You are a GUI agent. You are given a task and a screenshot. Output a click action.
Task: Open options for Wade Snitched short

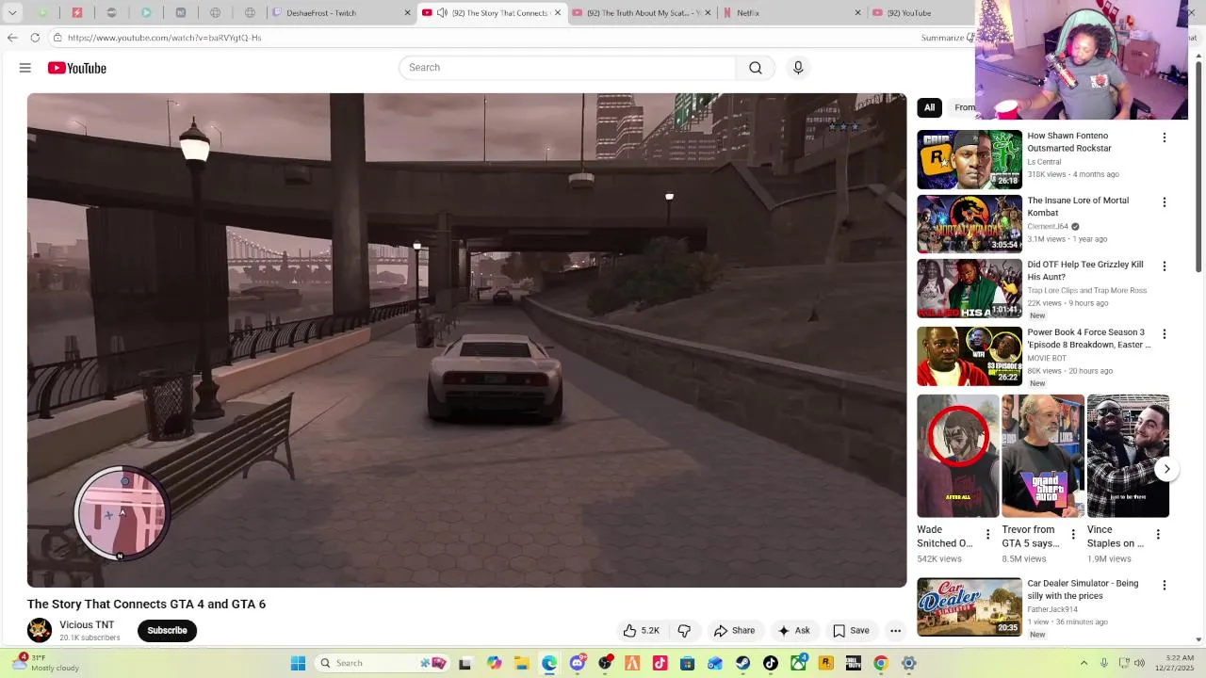click(988, 535)
